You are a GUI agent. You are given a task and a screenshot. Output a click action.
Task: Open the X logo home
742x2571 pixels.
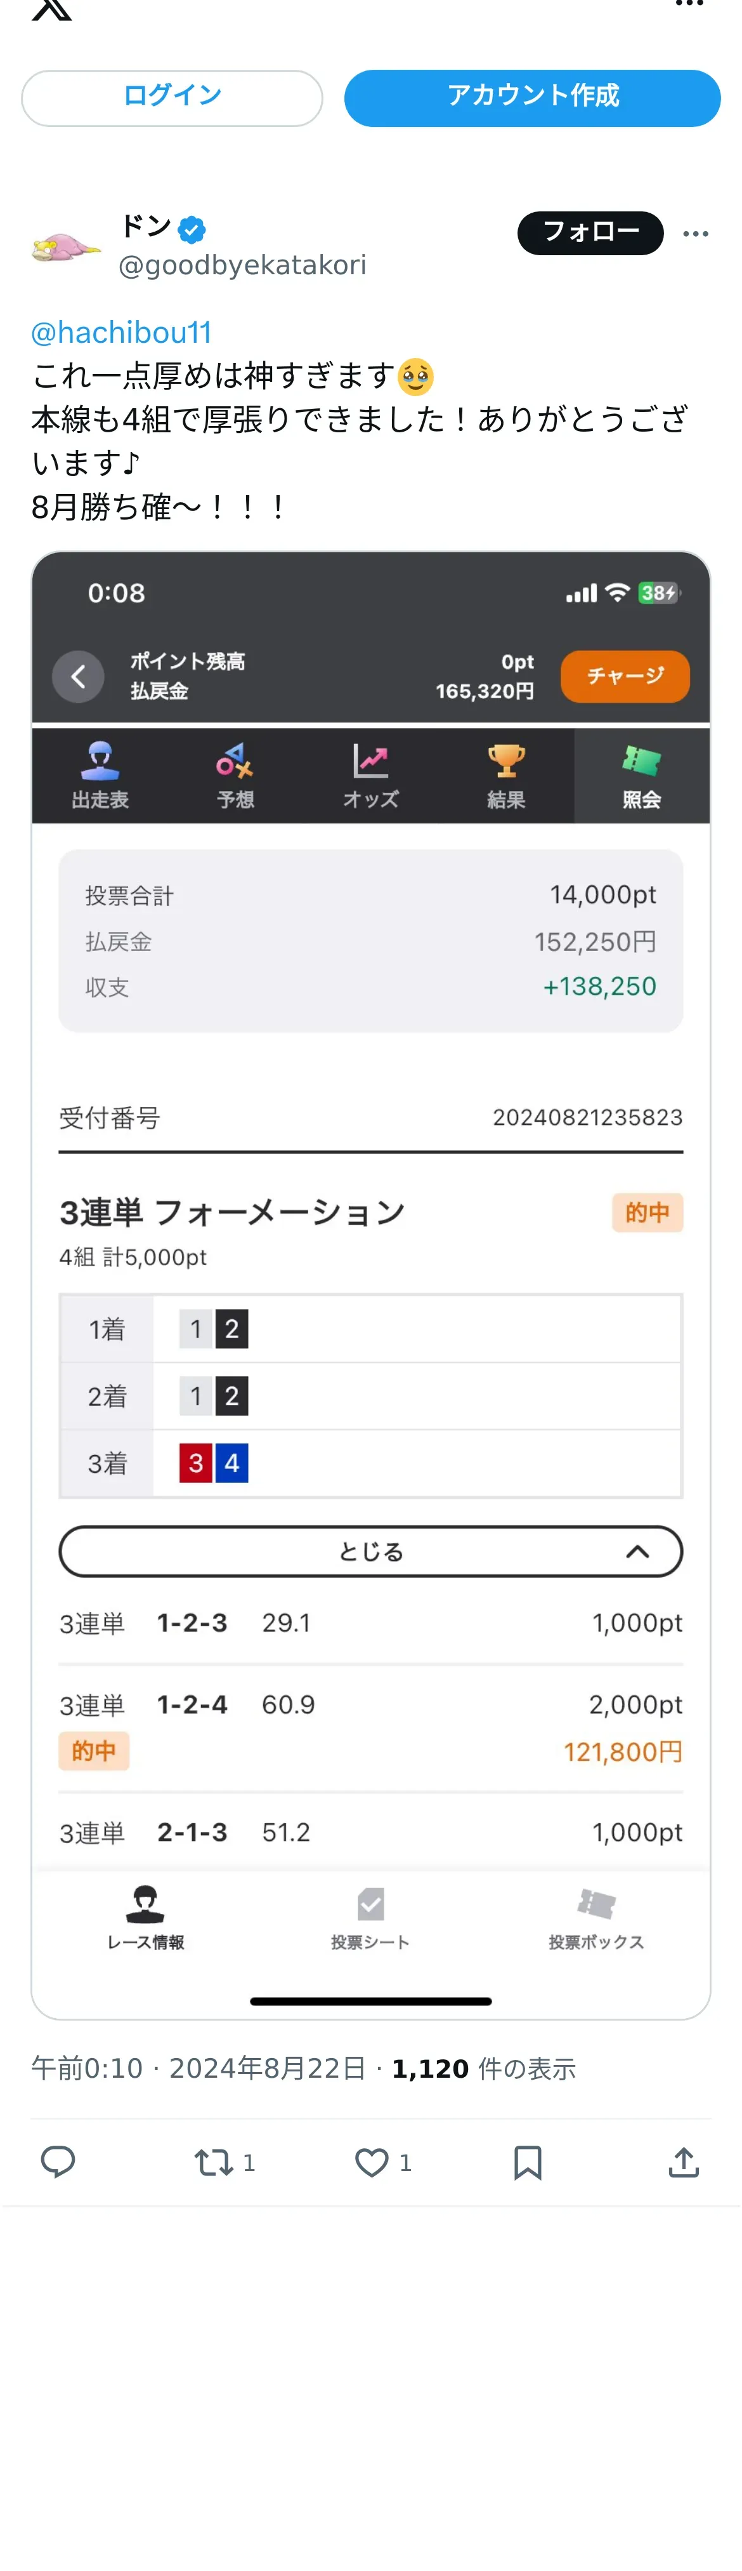52,9
